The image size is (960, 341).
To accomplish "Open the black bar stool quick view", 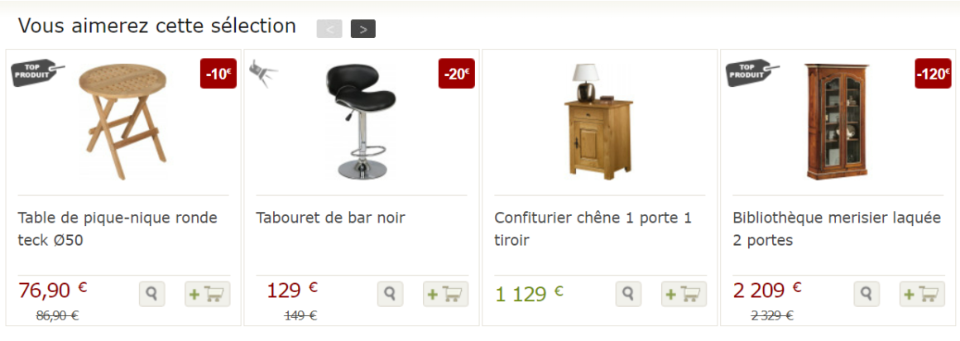I will [x=390, y=294].
